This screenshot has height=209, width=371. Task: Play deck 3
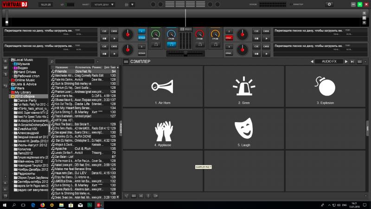pos(114,54)
